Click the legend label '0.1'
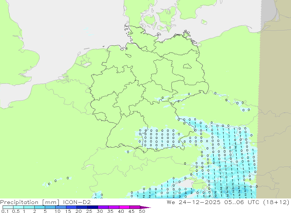 5,211
